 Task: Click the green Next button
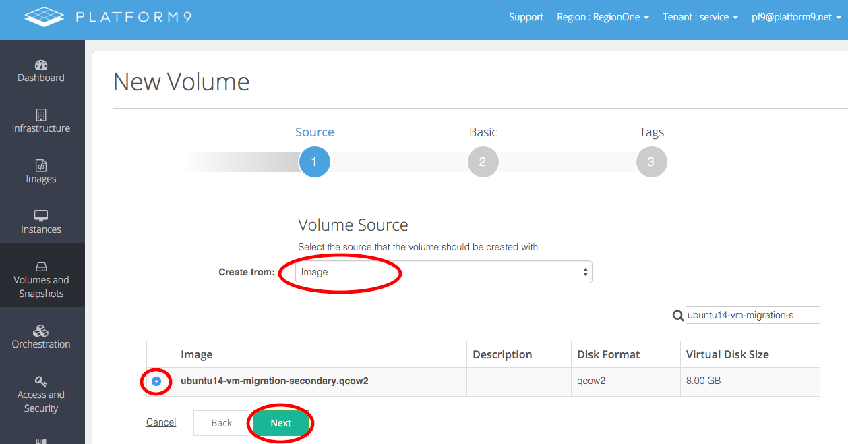pos(280,423)
